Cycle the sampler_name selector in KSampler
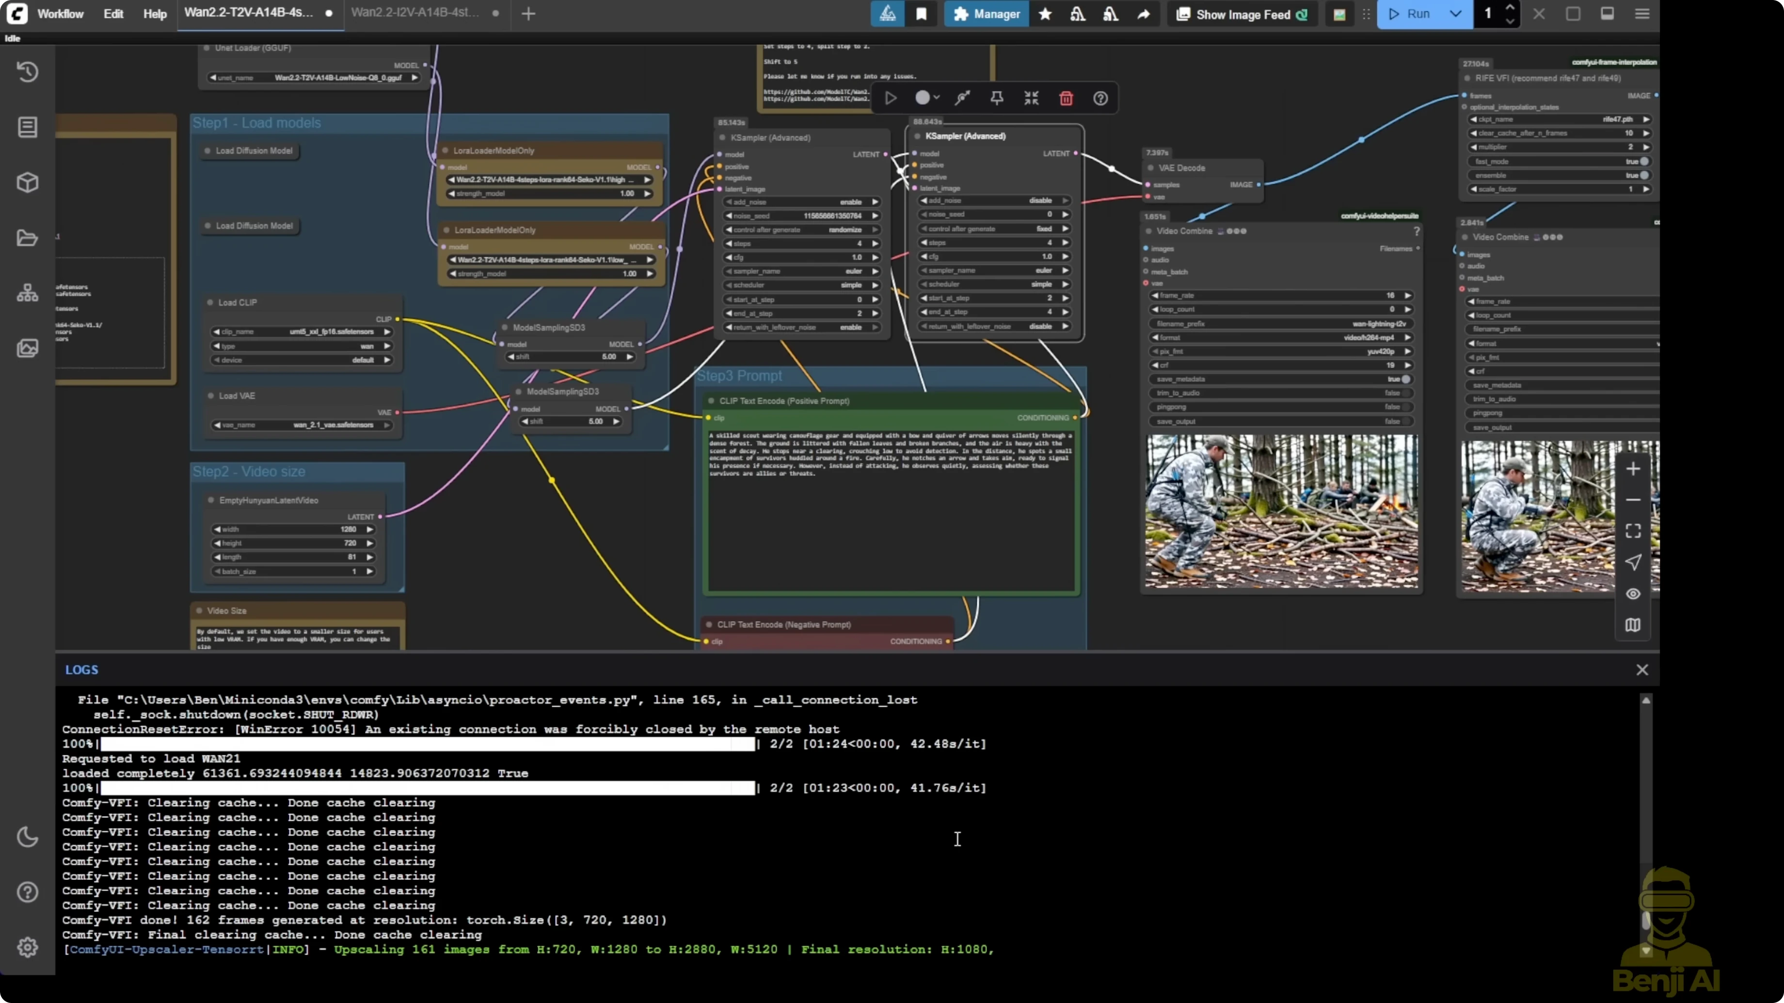Screen dimensions: 1784x1003 coord(801,271)
